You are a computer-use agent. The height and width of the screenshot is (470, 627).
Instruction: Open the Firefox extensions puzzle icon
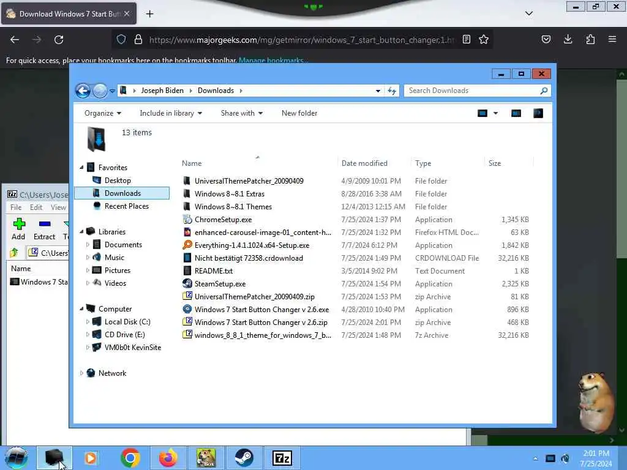(x=590, y=39)
